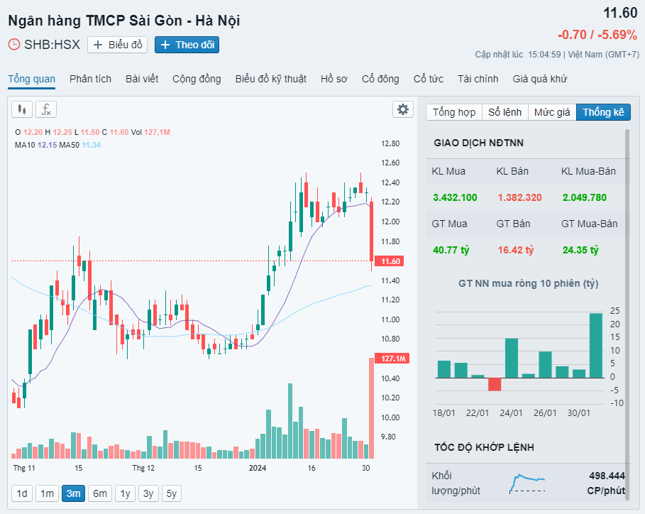The height and width of the screenshot is (514, 645).
Task: Select the Thống kê panel tab
Action: pyautogui.click(x=603, y=112)
